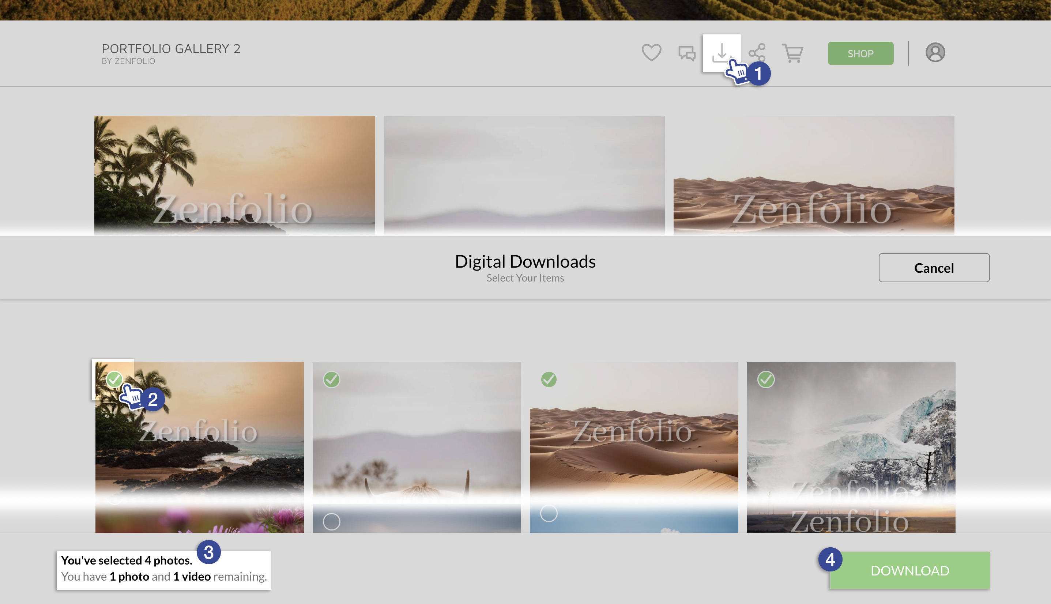Deselect the palm tree beach photo checkmark
The image size is (1051, 604).
click(x=114, y=380)
